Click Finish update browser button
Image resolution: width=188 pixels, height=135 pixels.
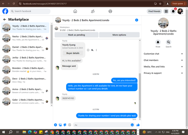(x=179, y=4)
